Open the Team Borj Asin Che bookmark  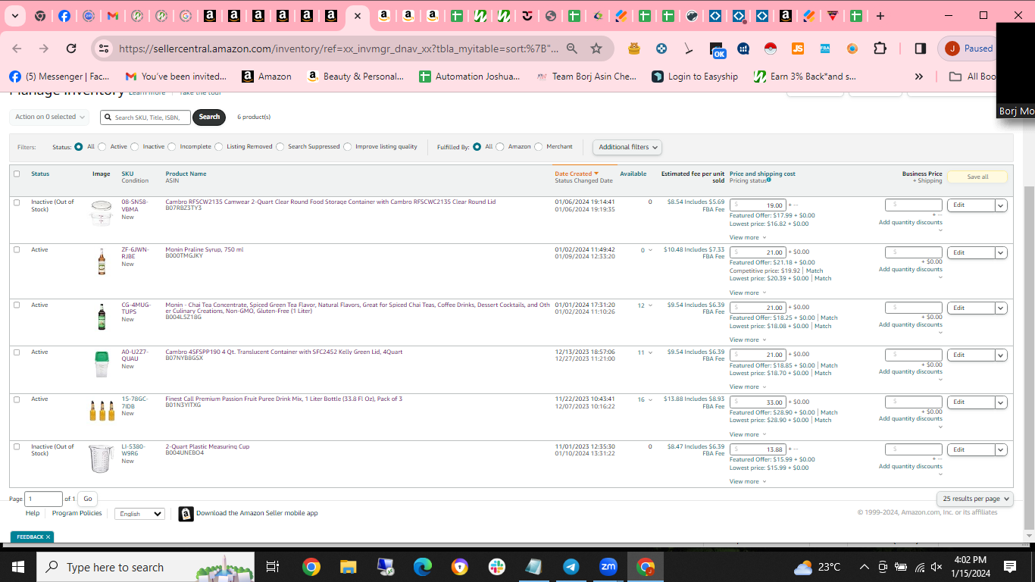tap(586, 77)
